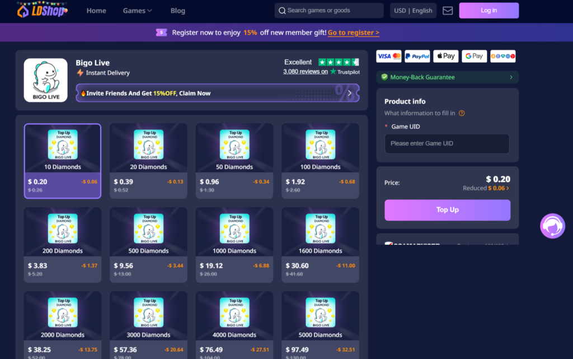Select the 3000 Diamonds package

click(148, 325)
